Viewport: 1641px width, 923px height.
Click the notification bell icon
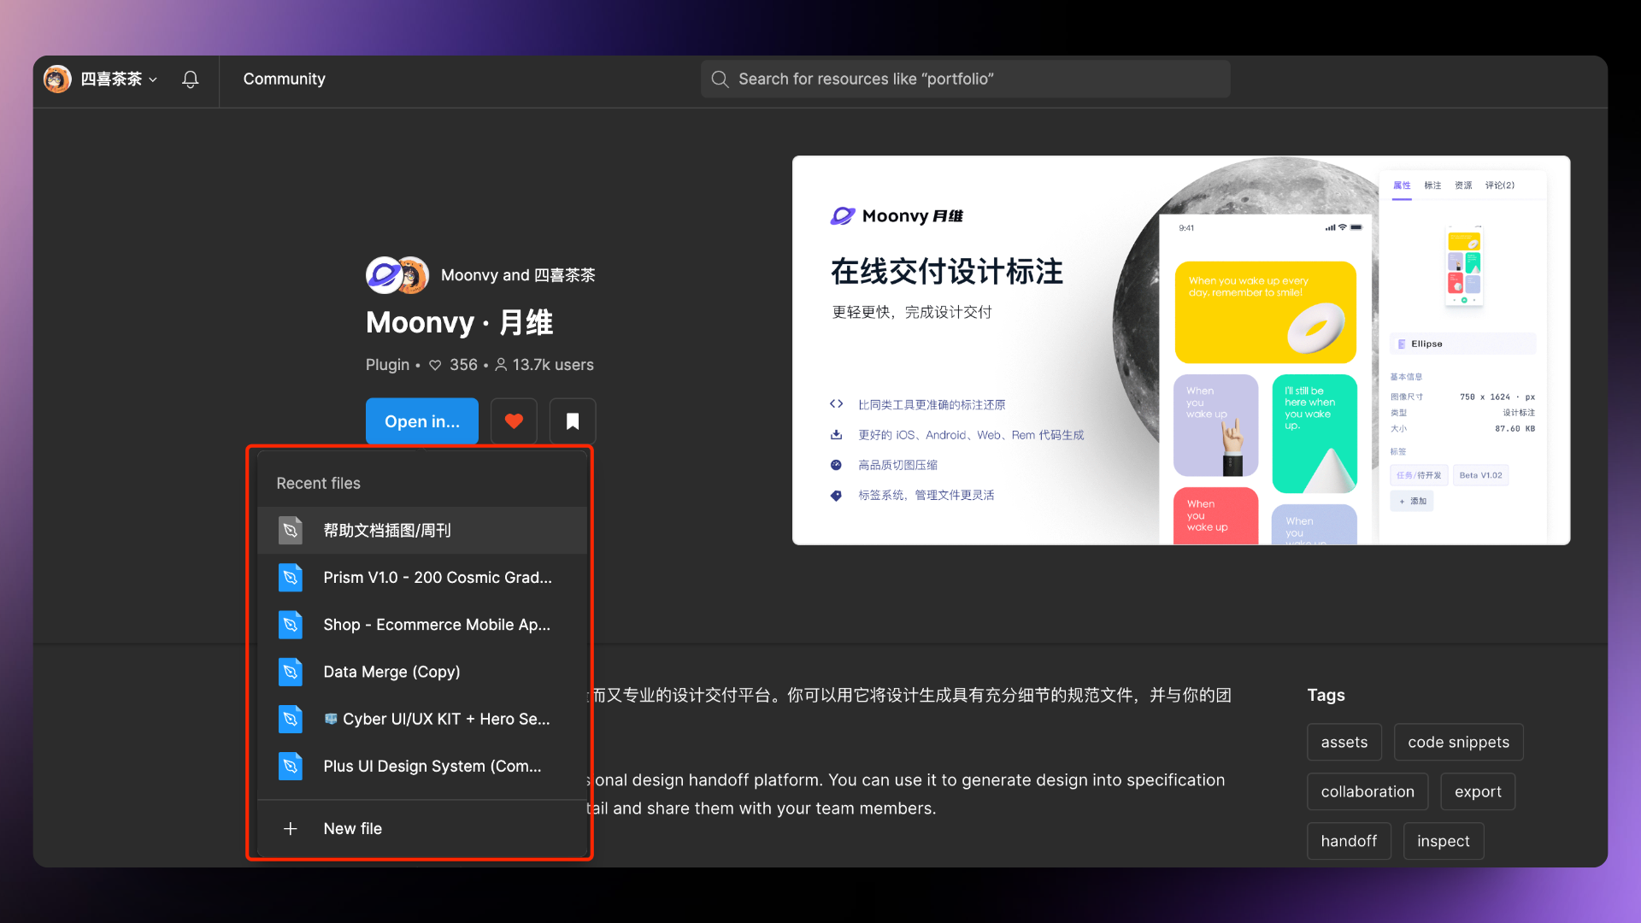pyautogui.click(x=190, y=79)
